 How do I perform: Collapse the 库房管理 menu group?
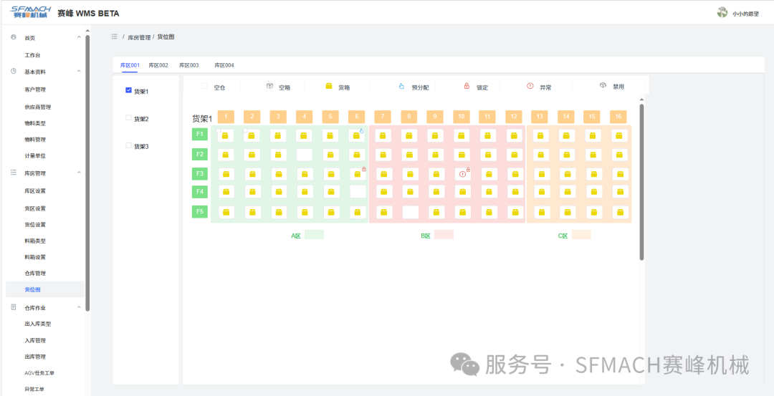pos(79,173)
